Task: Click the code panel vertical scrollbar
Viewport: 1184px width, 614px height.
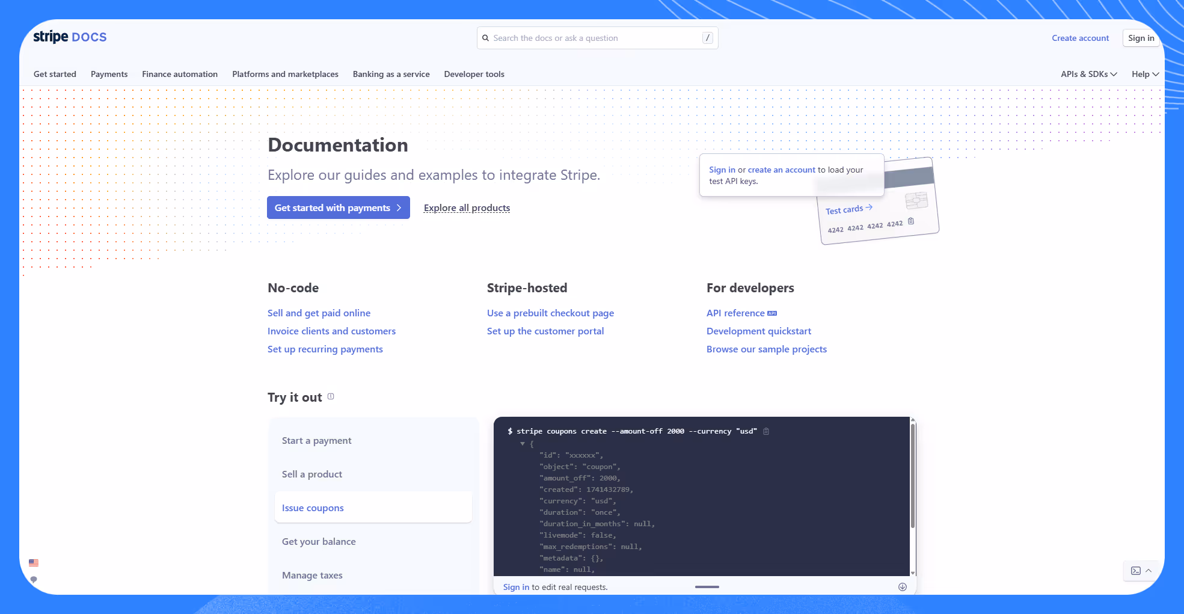Action: (x=913, y=475)
